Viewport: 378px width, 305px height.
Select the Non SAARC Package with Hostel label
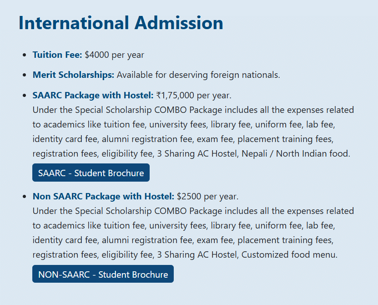pyautogui.click(x=103, y=197)
